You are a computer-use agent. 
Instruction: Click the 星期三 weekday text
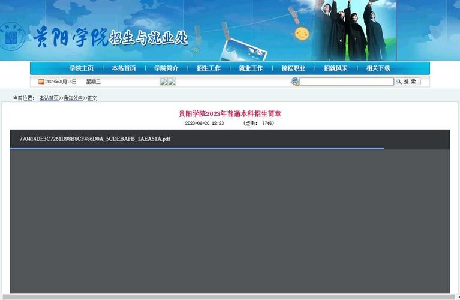(x=94, y=82)
